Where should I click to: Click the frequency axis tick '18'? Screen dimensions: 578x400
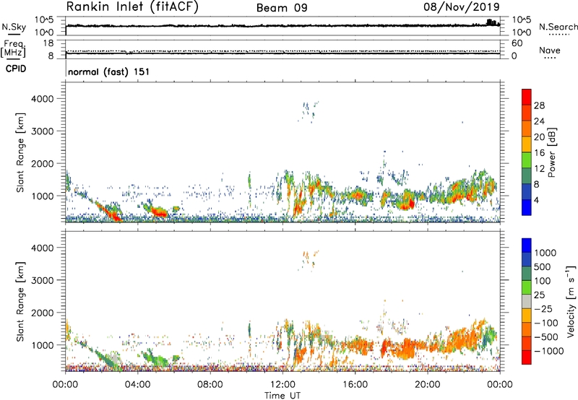[x=48, y=43]
